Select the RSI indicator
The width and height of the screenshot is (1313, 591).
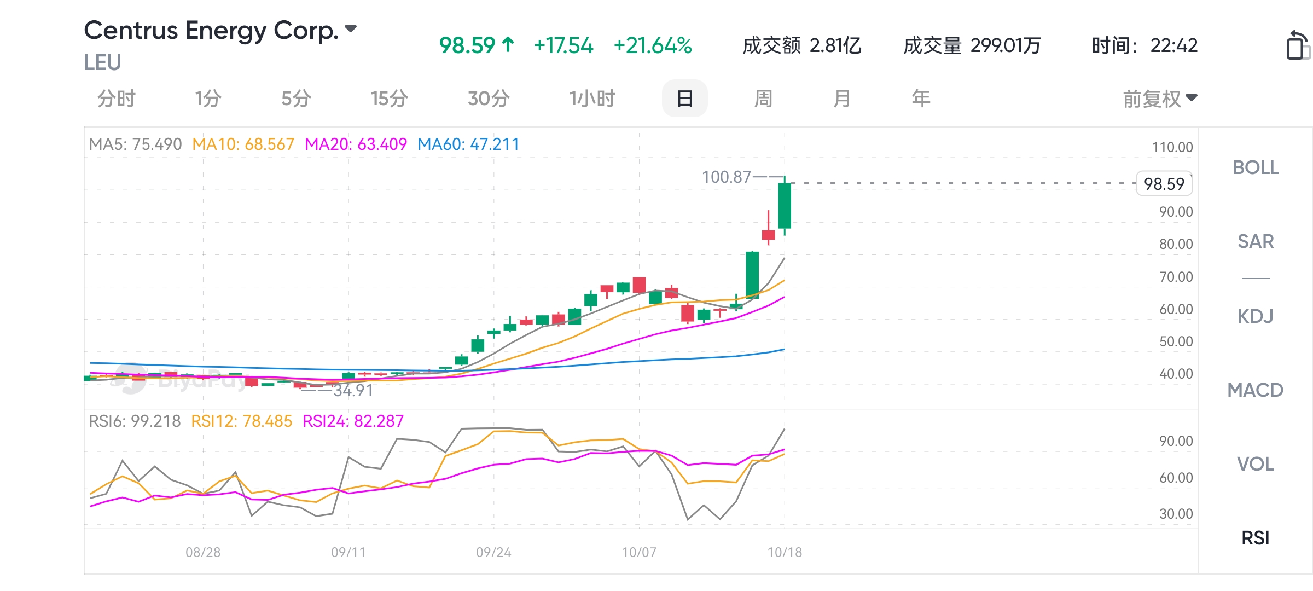[1256, 538]
